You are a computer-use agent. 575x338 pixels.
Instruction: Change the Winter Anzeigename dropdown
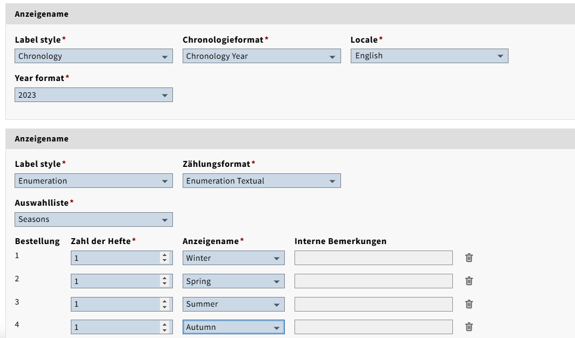point(233,258)
